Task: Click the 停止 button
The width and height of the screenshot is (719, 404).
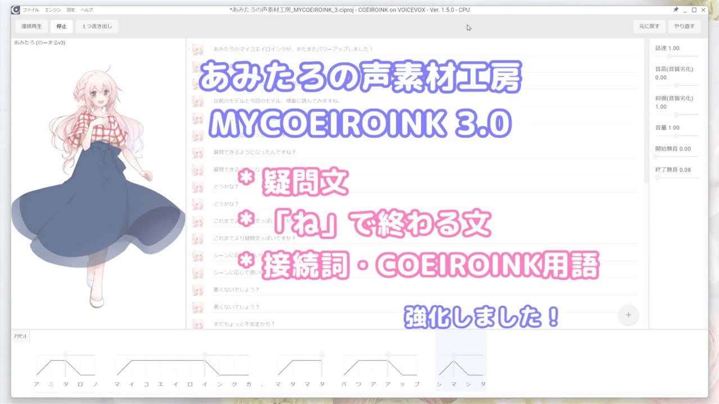Action: click(x=62, y=26)
